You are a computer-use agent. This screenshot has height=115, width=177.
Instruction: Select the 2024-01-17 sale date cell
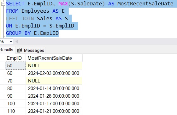54,103
